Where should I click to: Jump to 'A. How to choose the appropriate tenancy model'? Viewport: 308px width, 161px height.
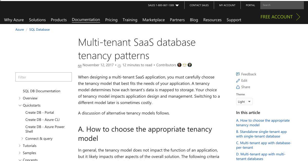(x=263, y=123)
